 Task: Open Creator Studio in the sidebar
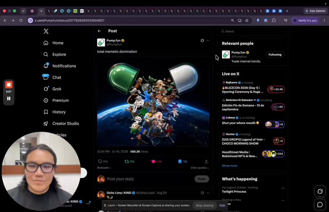[61, 123]
